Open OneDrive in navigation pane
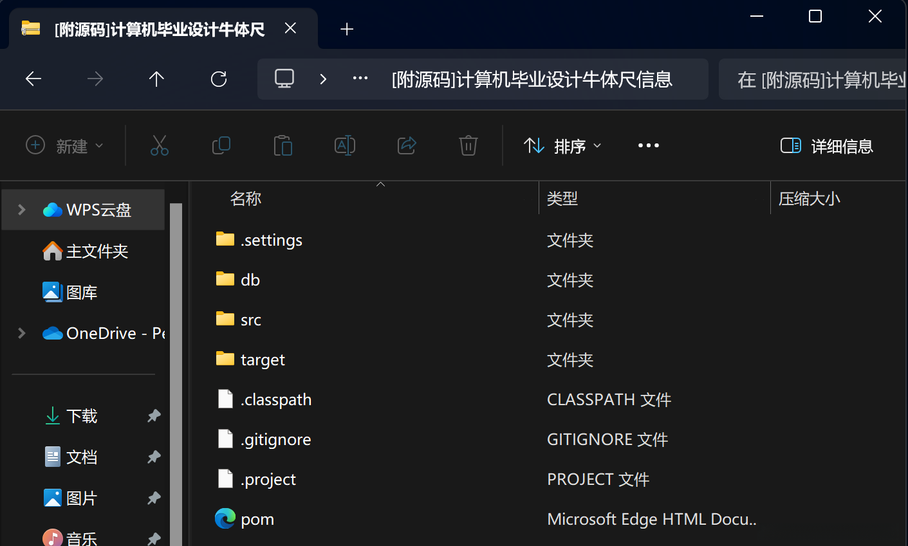The image size is (908, 546). 103,333
